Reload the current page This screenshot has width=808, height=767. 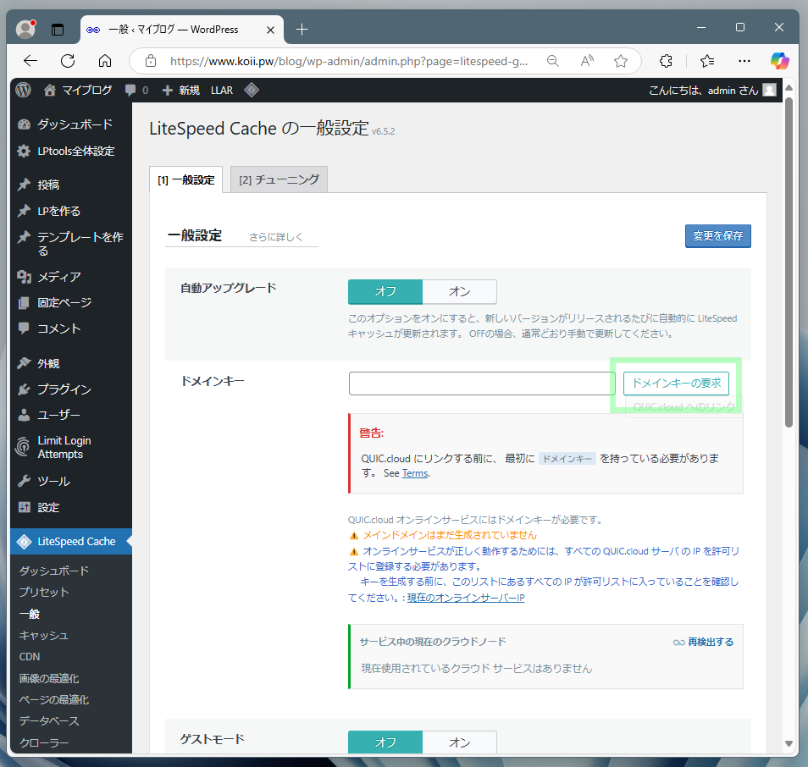(68, 61)
